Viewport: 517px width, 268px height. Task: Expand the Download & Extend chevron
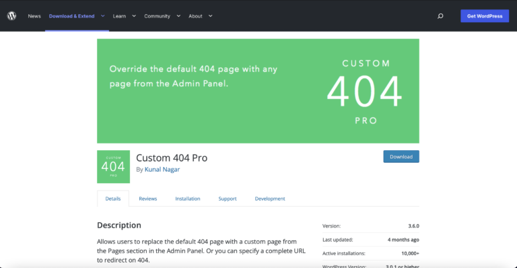(102, 15)
